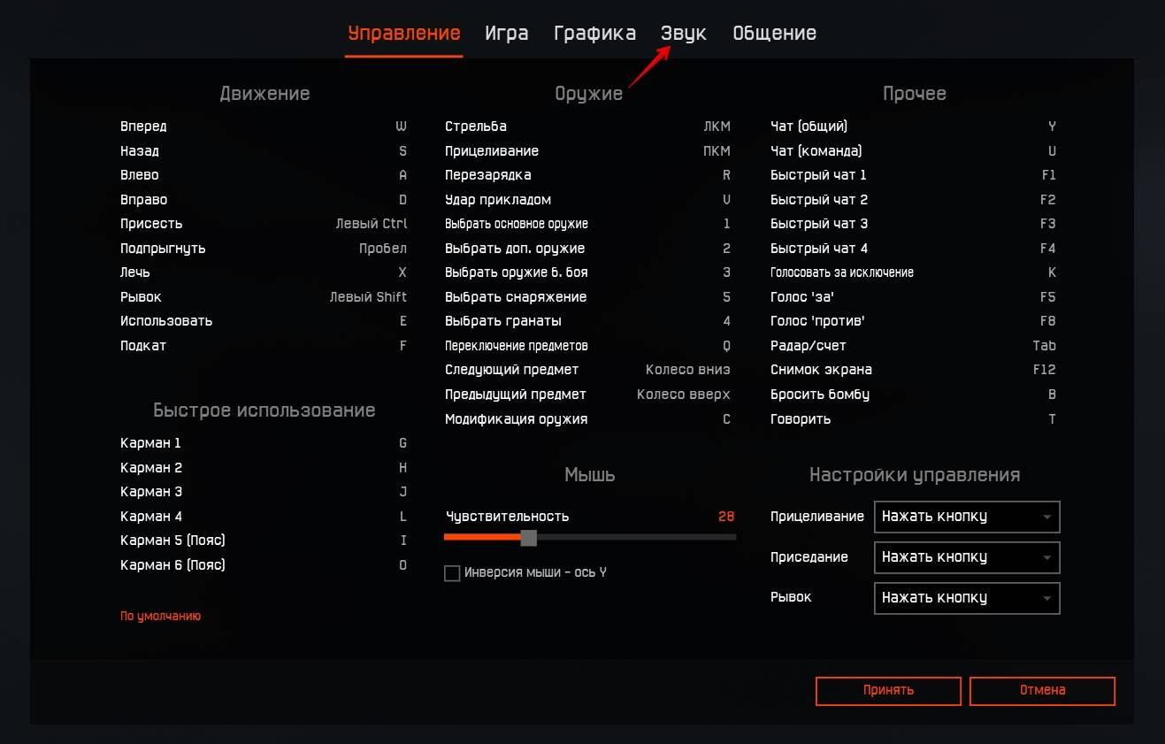This screenshot has width=1165, height=744.
Task: Click the Чувствительность slider handle
Action: pos(528,537)
